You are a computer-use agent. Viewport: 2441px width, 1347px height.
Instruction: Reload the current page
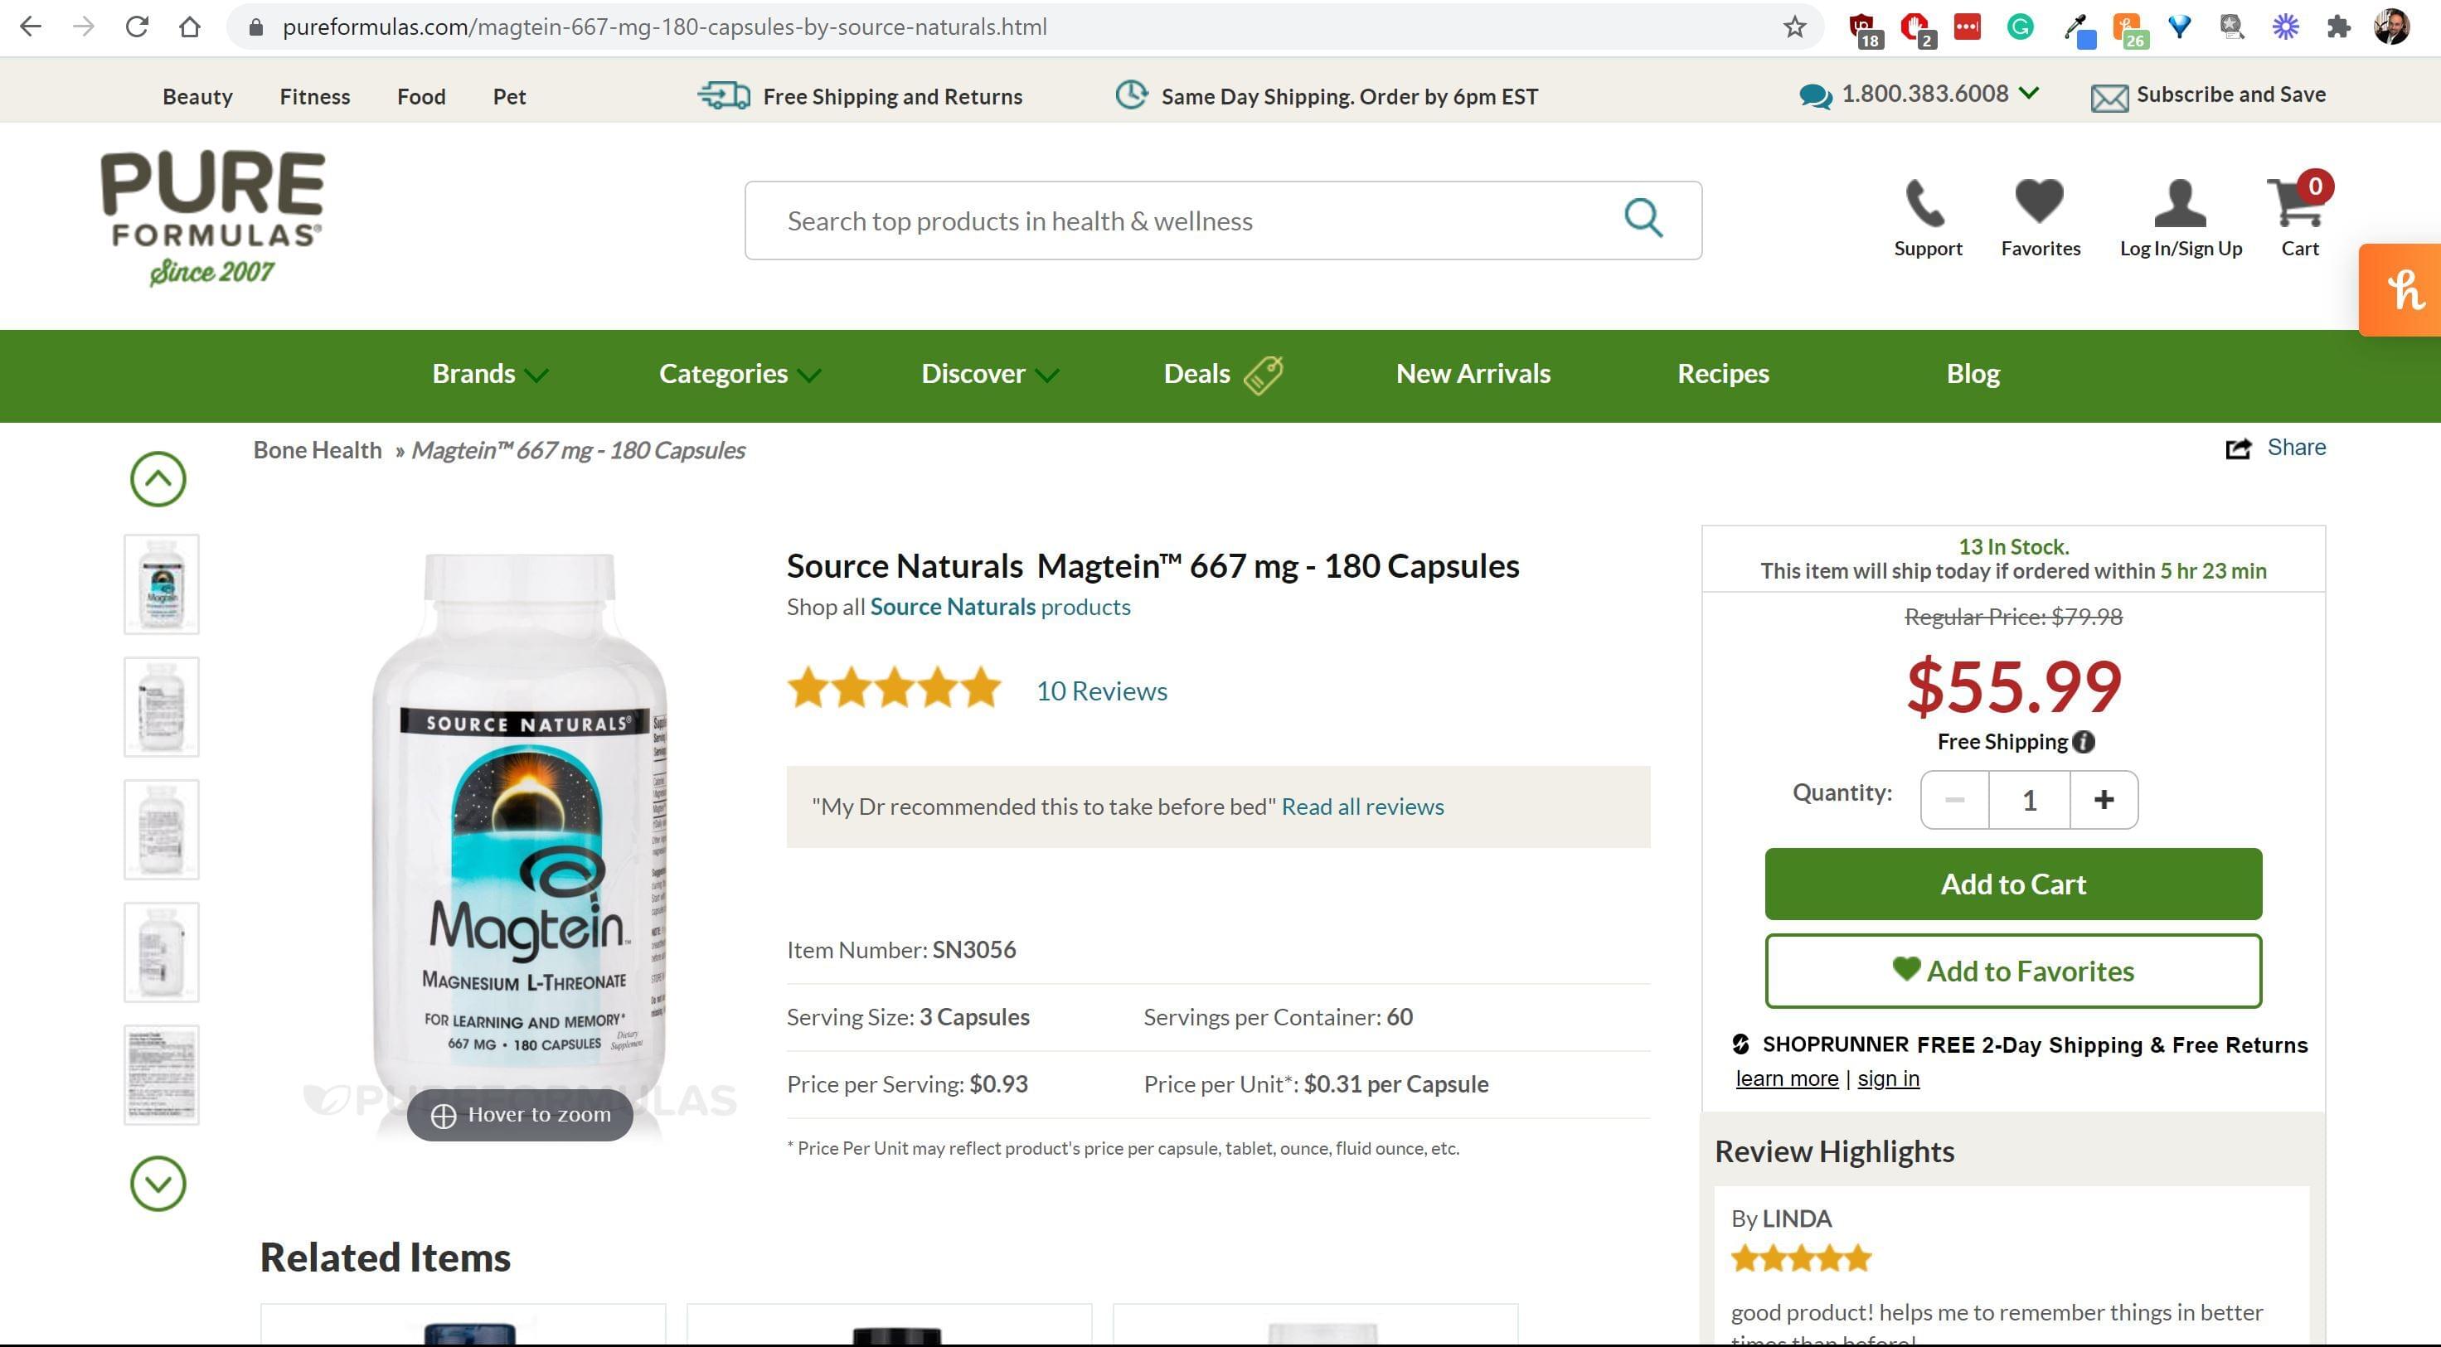(x=138, y=27)
